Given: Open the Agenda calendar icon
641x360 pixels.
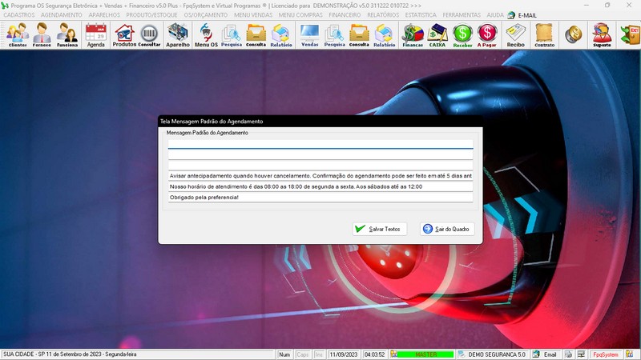Looking at the screenshot, I should (96, 34).
